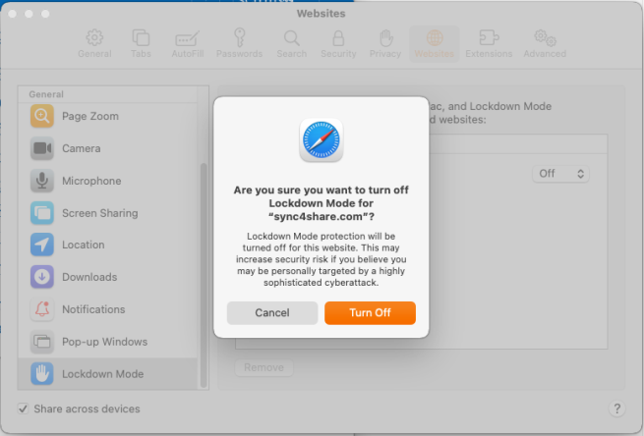
Task: Click the Screen Sharing sidebar icon
Action: (x=42, y=213)
